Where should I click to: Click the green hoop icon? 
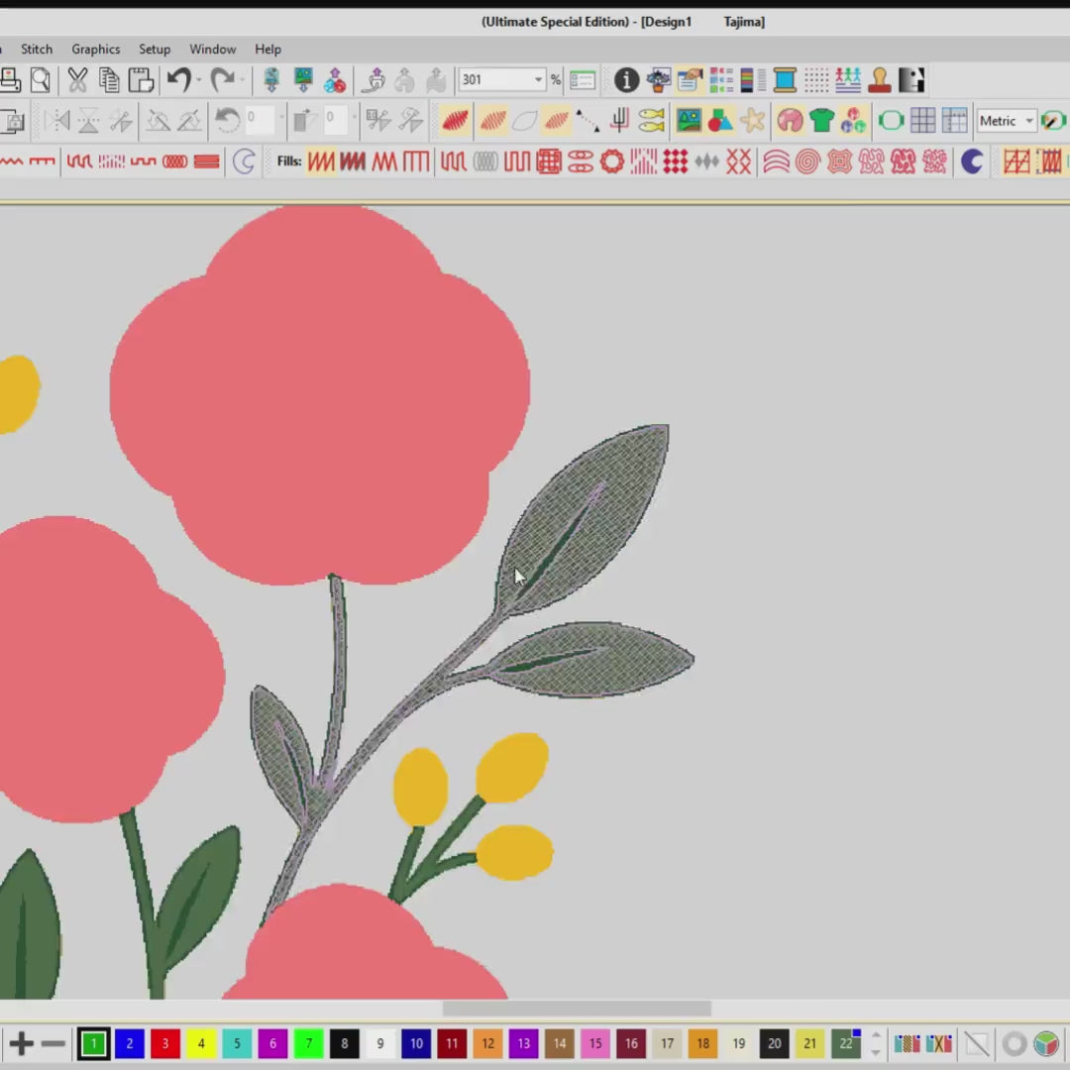coord(891,121)
